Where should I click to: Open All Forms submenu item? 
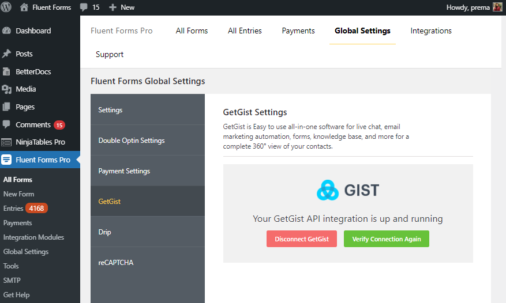point(18,180)
